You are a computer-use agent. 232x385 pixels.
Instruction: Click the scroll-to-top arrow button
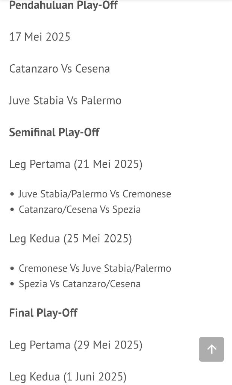click(211, 349)
